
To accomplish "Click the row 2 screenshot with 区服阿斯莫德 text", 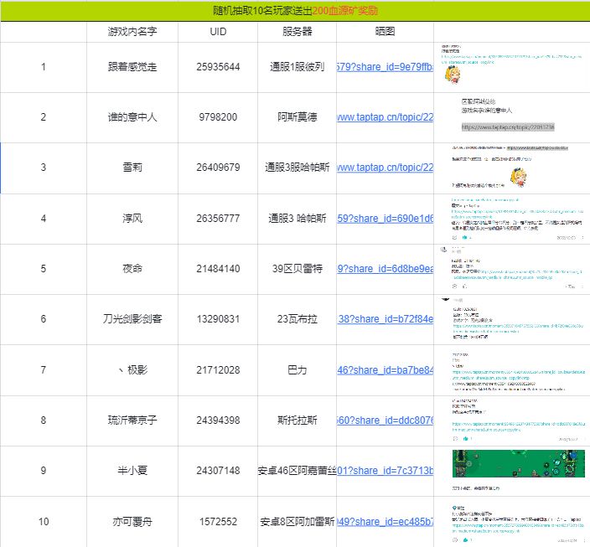I will tap(508, 115).
